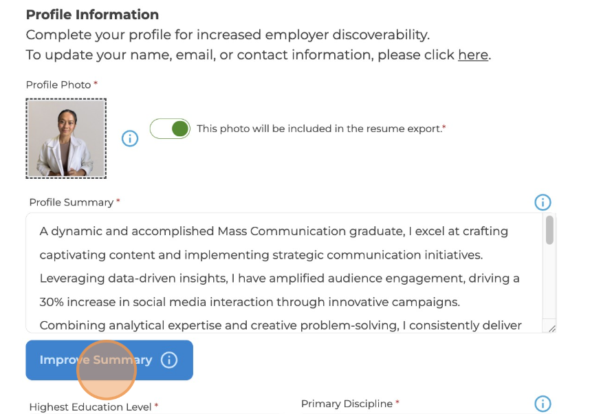Viewport: 590px width, 414px height.
Task: Click the Profile Photo field label
Action: click(58, 85)
